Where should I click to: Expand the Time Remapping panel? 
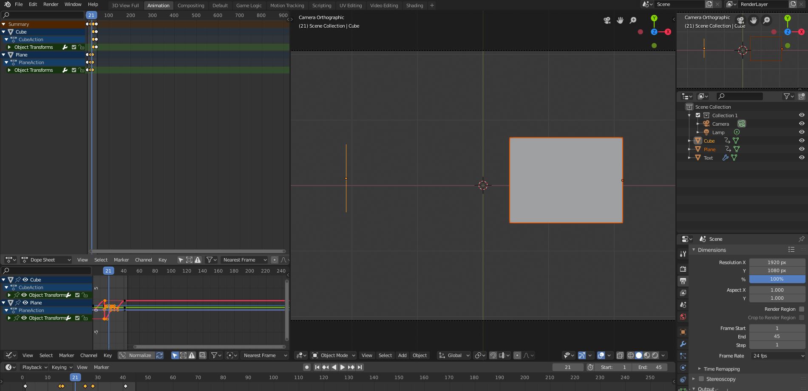721,369
